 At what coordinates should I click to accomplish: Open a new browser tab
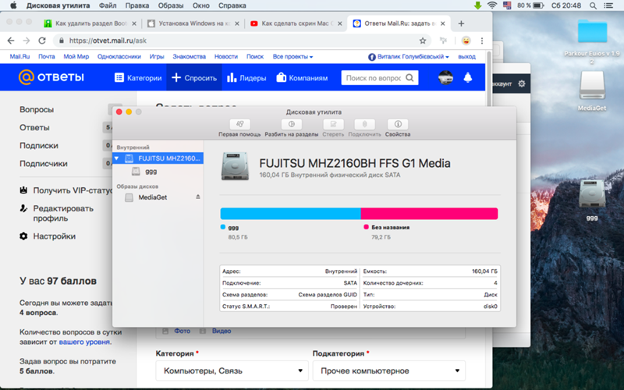click(461, 23)
